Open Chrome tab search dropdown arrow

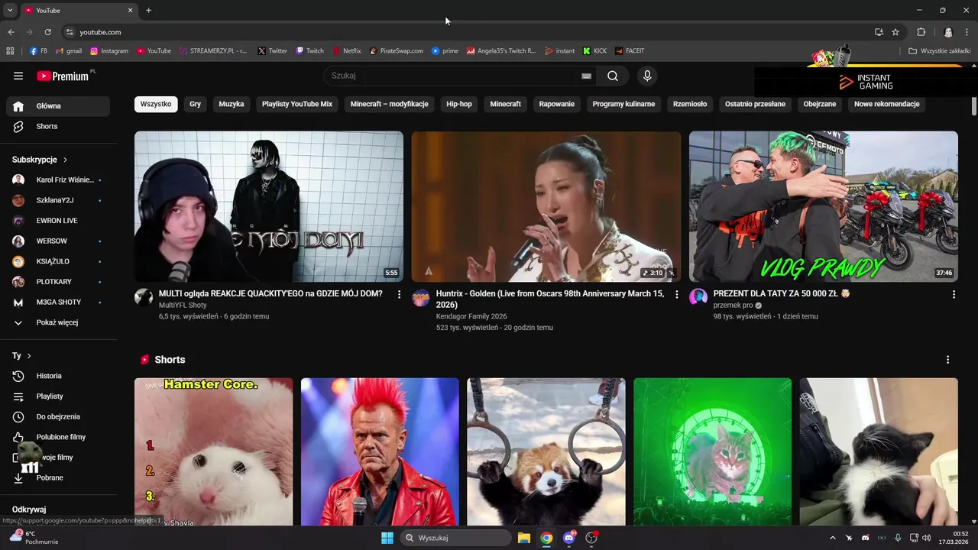pyautogui.click(x=10, y=10)
